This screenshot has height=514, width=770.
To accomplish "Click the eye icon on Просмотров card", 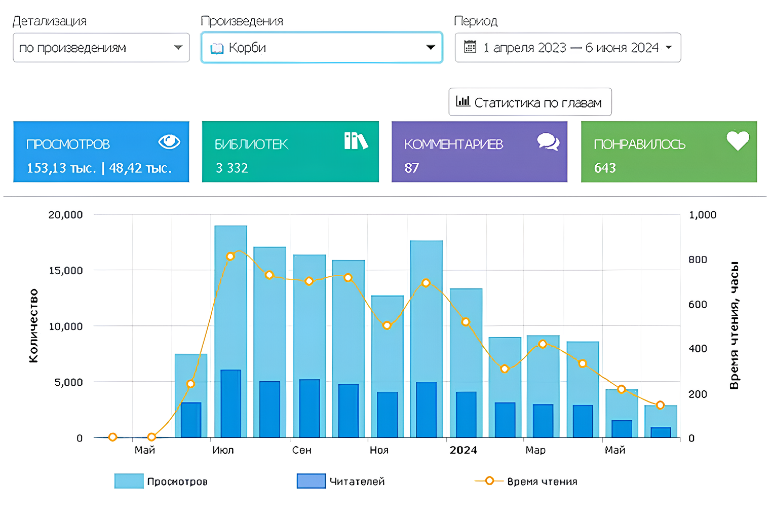I will pyautogui.click(x=169, y=142).
